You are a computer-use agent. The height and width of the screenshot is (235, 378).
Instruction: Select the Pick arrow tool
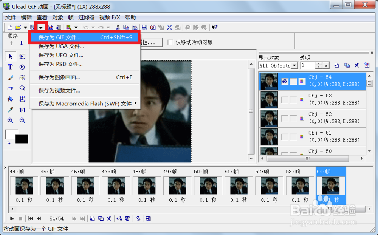pyautogui.click(x=10, y=56)
